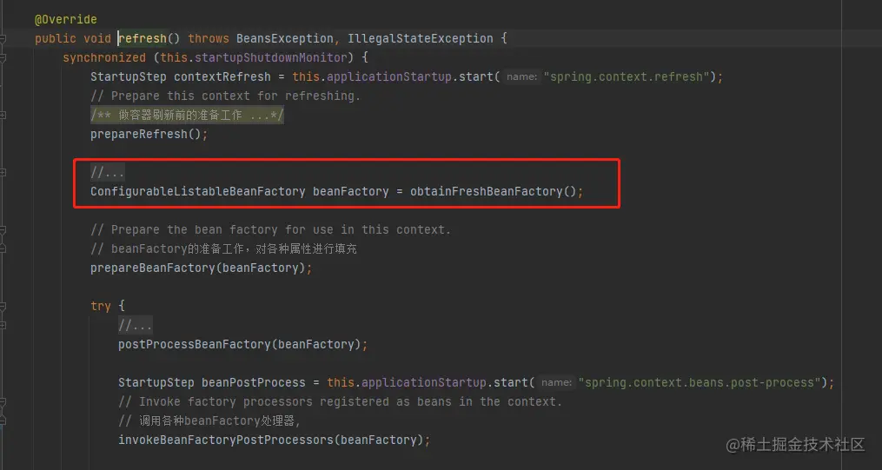Click startupShutdownMonitor field reference
The height and width of the screenshot is (470, 882).
[270, 58]
